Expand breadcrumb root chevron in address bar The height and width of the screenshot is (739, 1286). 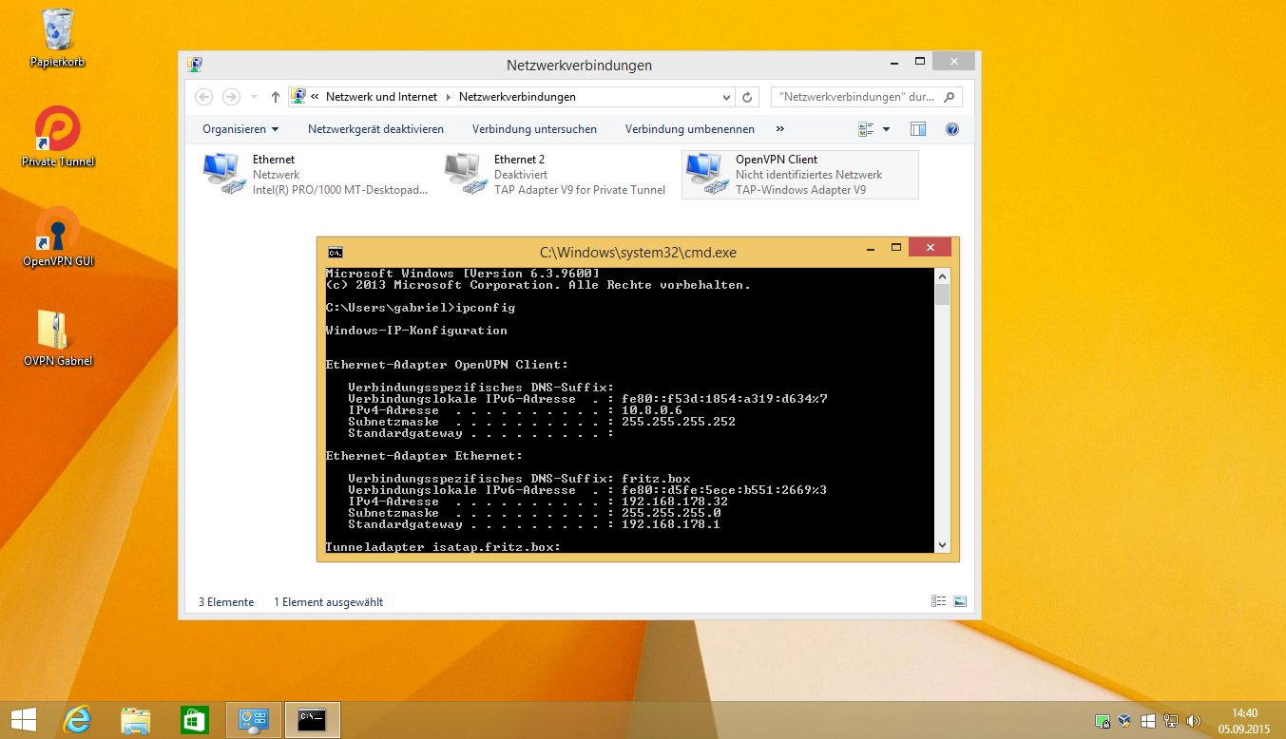(315, 97)
